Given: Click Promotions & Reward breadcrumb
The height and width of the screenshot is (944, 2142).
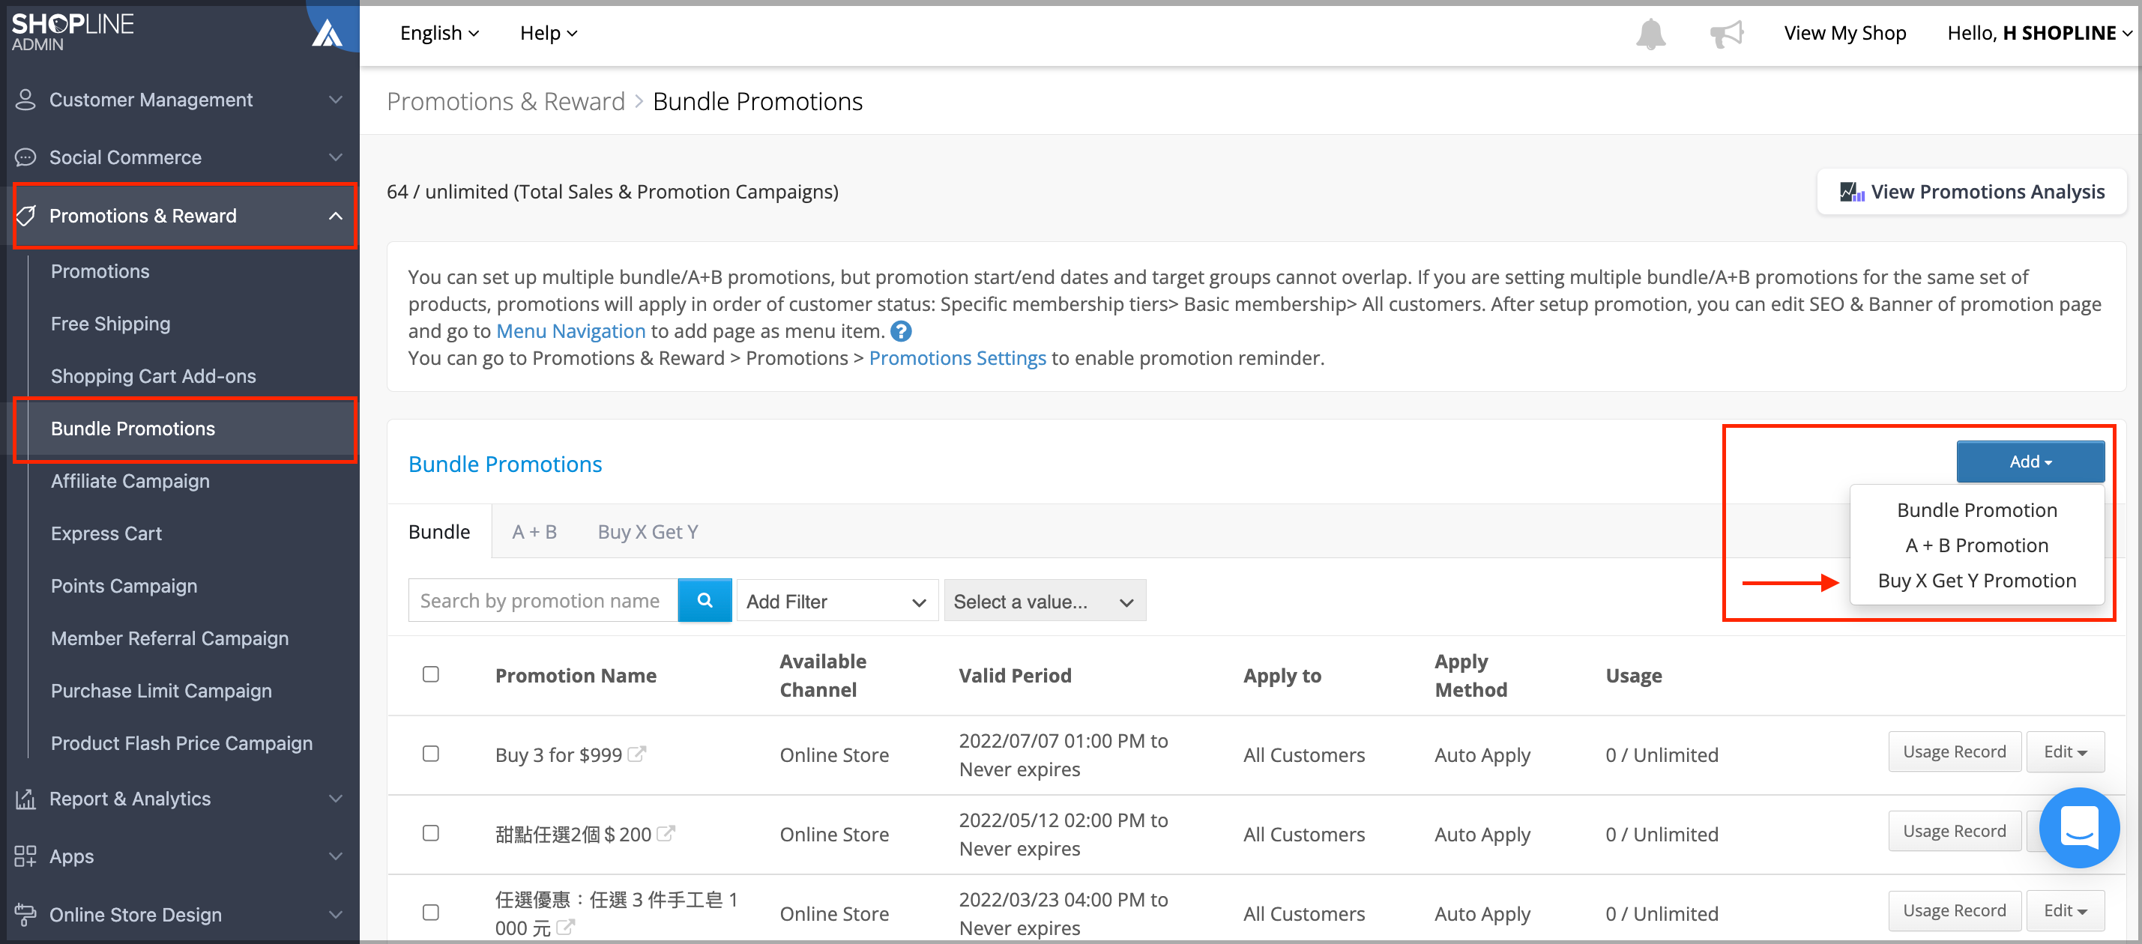Looking at the screenshot, I should click(x=506, y=101).
